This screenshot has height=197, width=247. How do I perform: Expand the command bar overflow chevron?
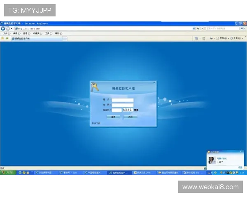pos(245,37)
